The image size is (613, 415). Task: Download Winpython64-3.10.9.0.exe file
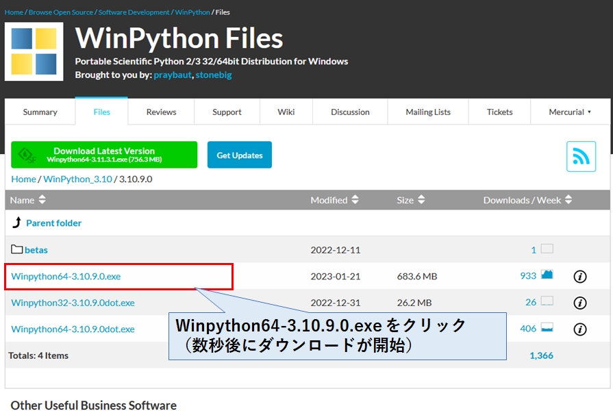(x=66, y=276)
